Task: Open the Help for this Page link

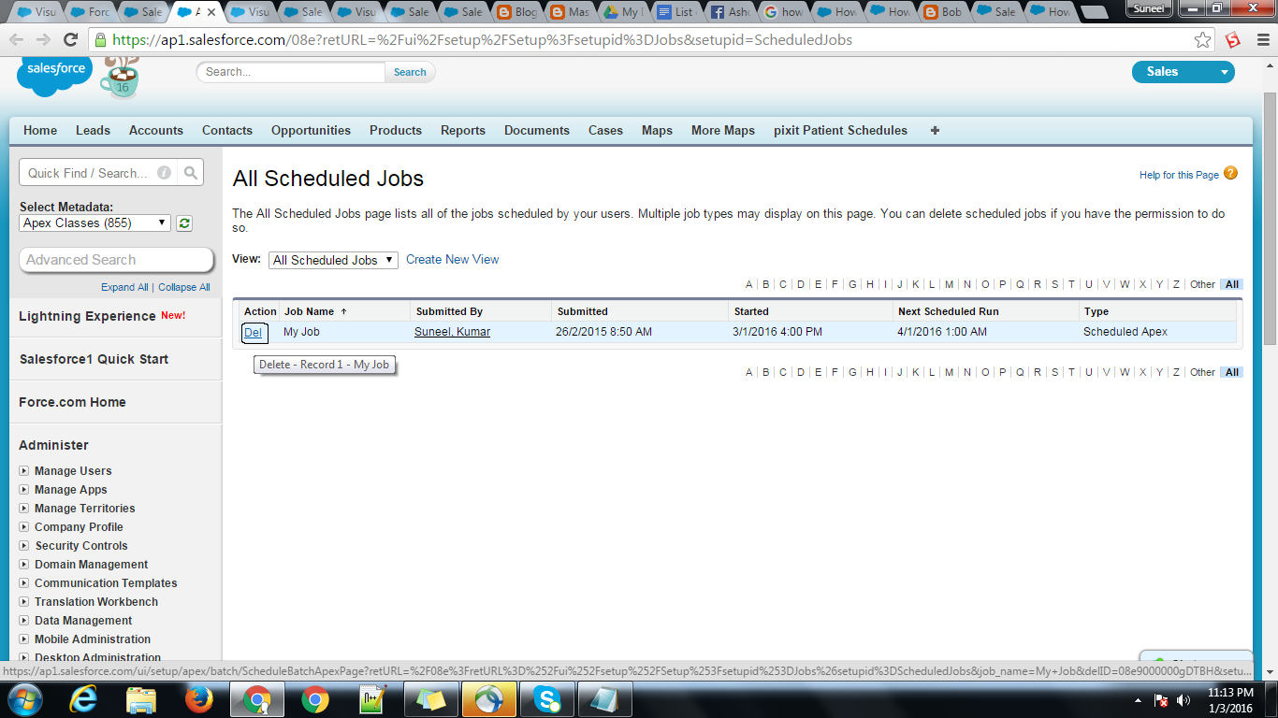Action: pos(1179,175)
